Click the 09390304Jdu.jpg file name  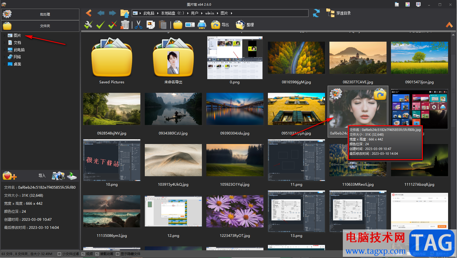(235, 133)
